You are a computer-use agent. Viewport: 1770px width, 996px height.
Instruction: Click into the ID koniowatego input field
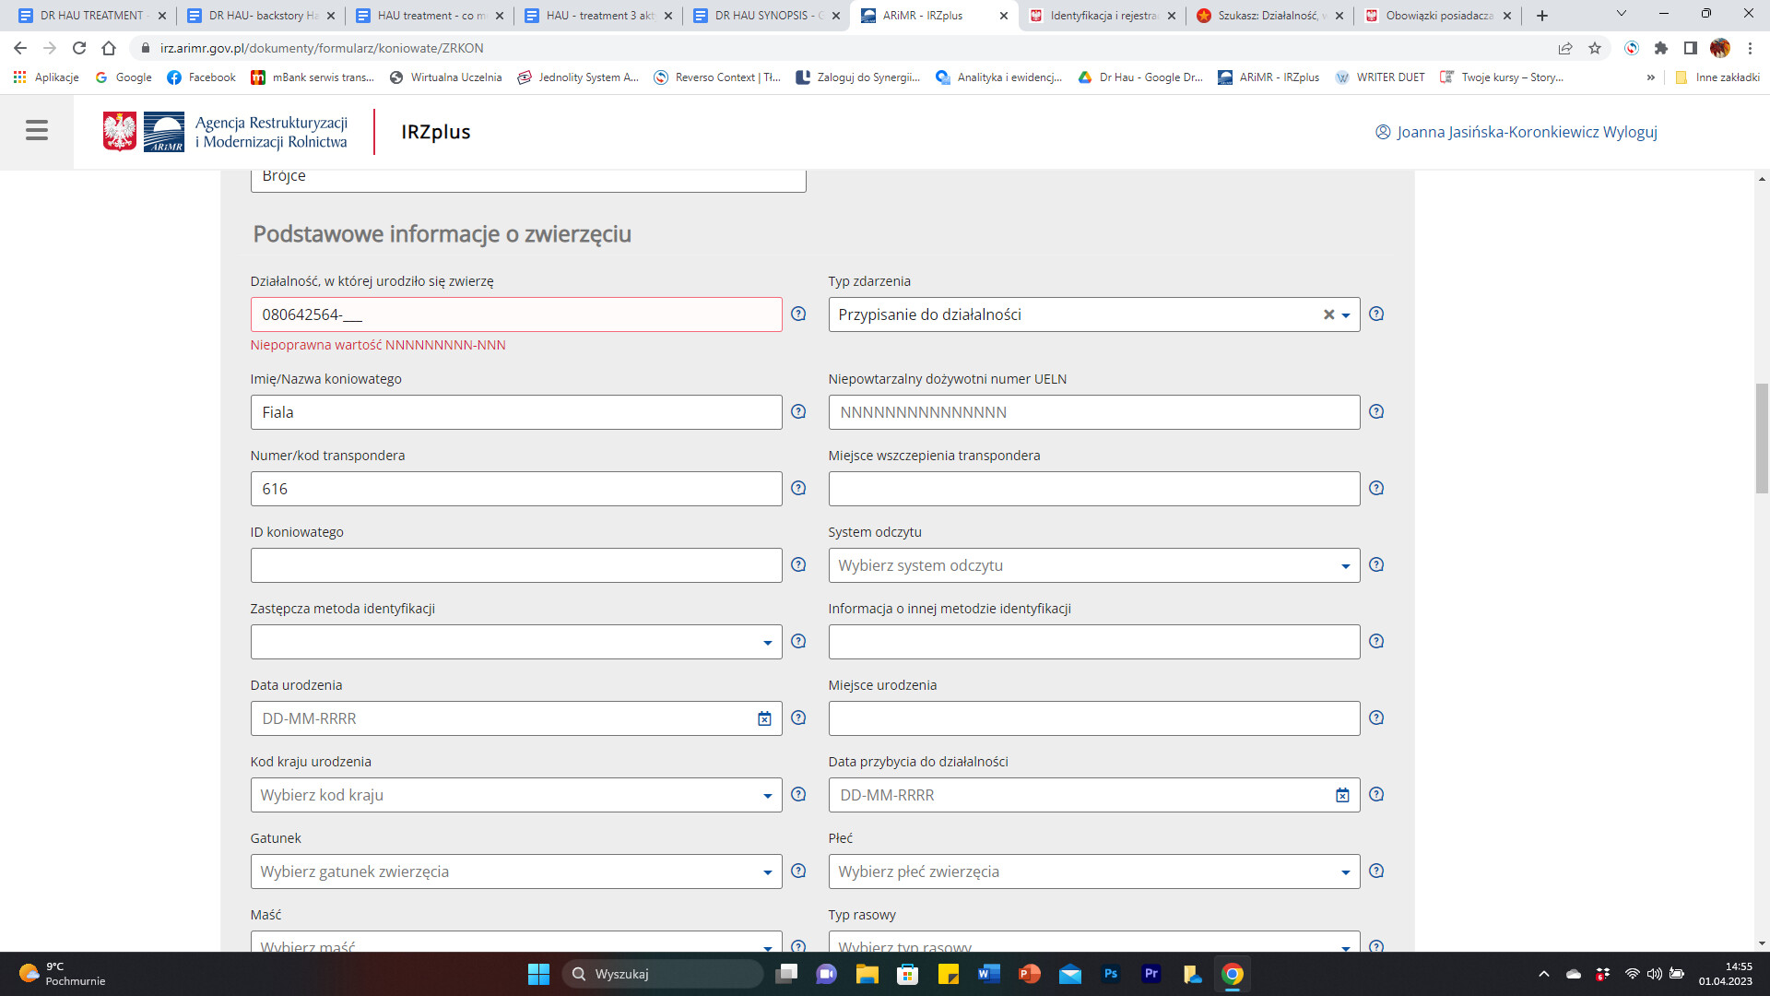point(515,565)
